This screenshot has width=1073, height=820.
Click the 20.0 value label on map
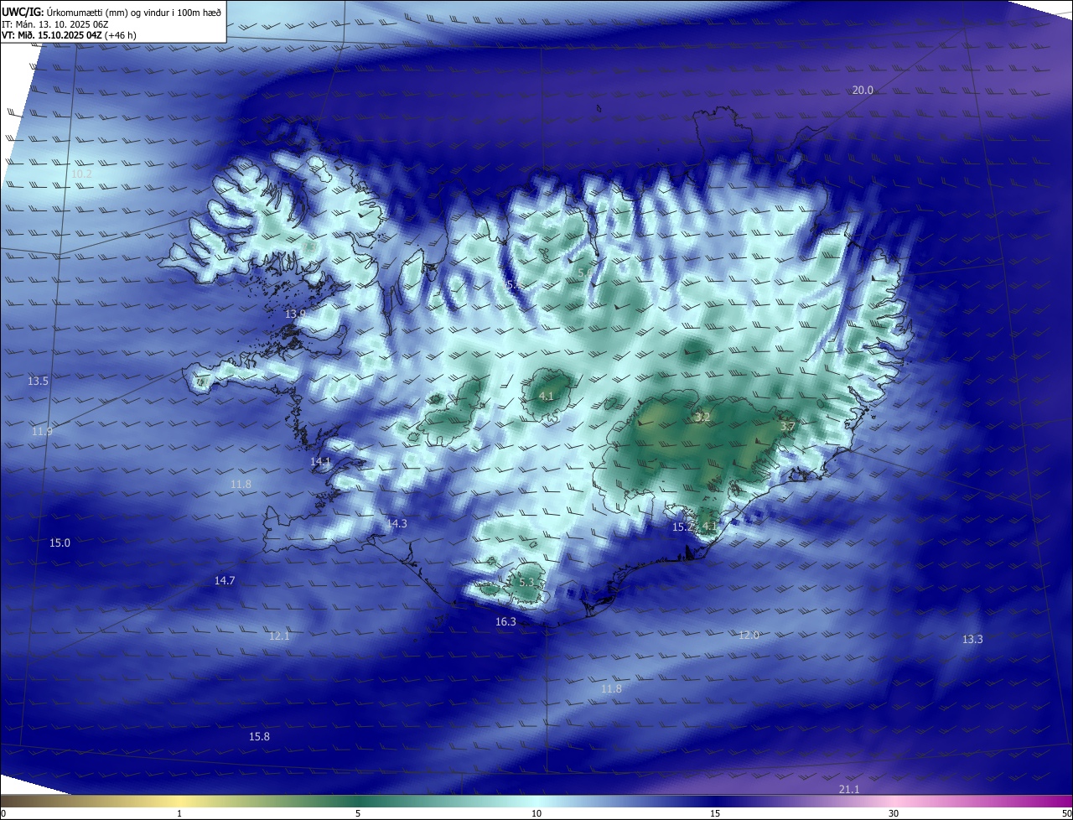pos(863,91)
